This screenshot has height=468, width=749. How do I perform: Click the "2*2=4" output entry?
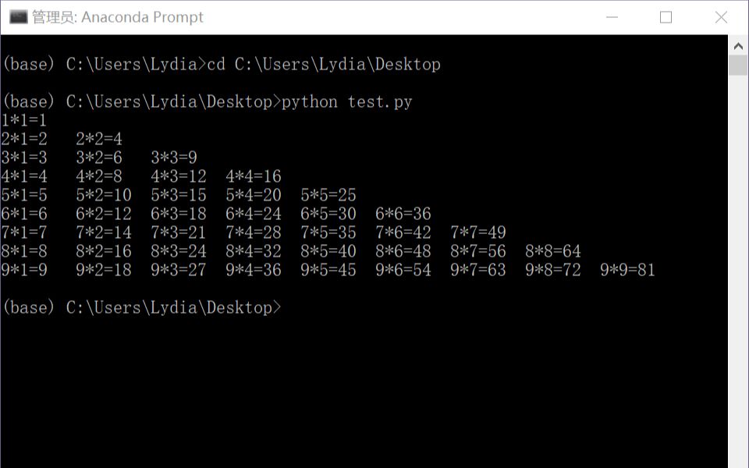[x=99, y=139]
